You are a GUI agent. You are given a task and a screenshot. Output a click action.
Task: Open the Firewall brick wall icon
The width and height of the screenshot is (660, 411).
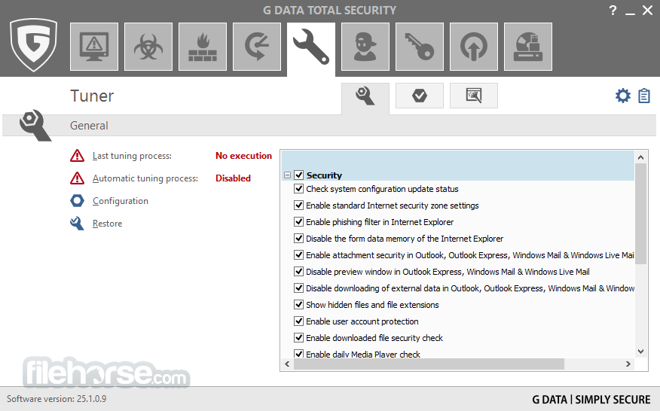point(203,47)
